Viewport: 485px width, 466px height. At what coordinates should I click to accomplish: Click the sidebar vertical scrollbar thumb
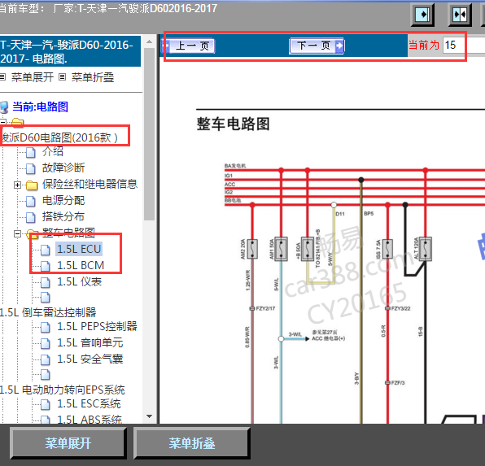[x=150, y=134]
